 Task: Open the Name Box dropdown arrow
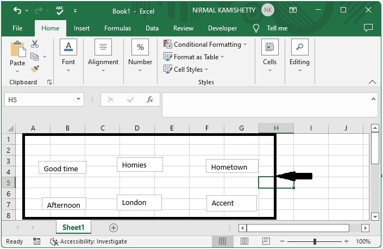79,99
